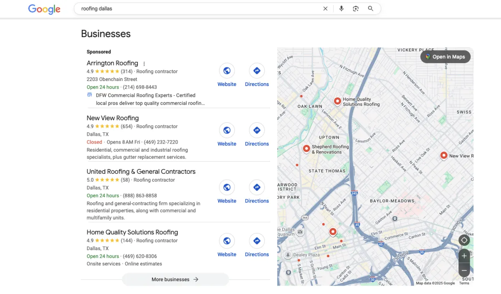Image resolution: width=501 pixels, height=294 pixels.
Task: Open Arrington Roofing website globe icon
Action: (x=227, y=71)
